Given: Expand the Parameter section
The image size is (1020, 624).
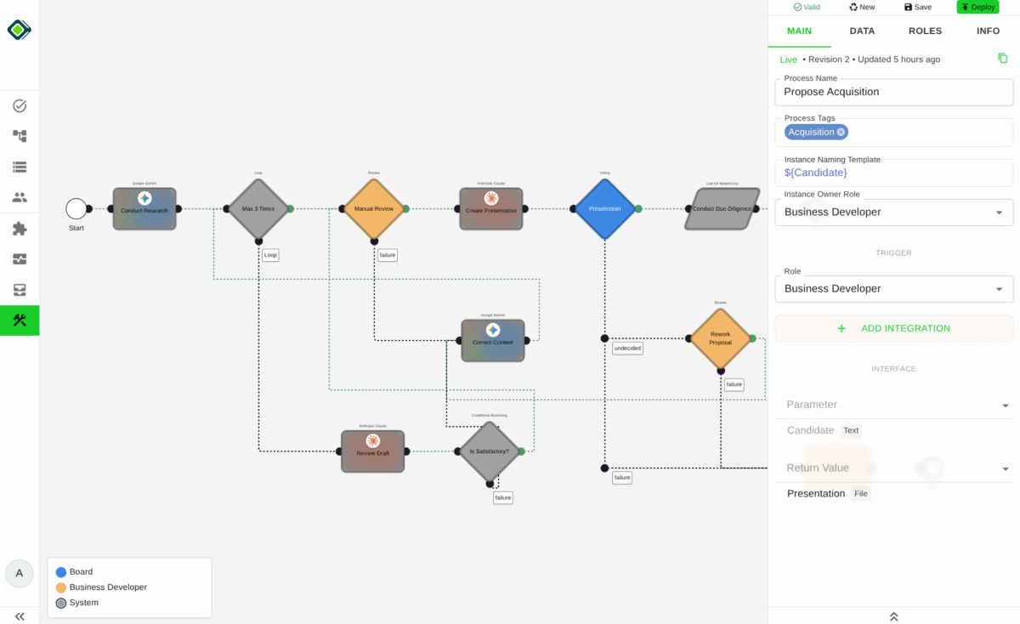Looking at the screenshot, I should pos(1006,406).
